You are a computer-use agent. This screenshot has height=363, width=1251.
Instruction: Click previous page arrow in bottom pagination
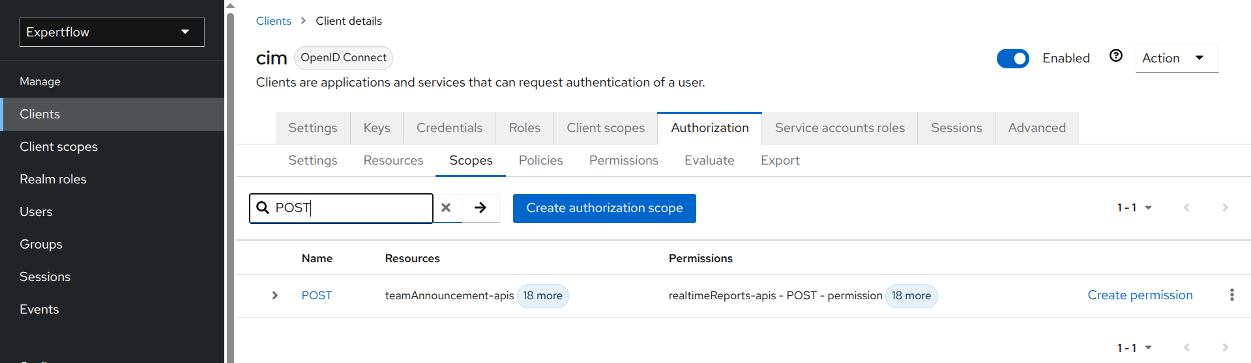click(1186, 348)
